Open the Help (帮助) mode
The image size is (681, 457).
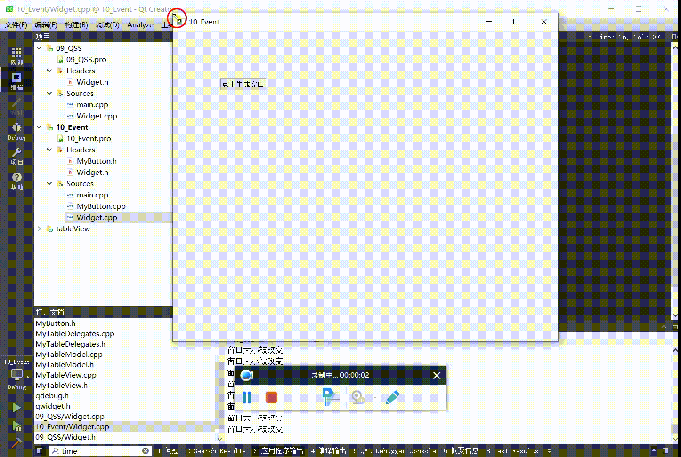[x=16, y=181]
